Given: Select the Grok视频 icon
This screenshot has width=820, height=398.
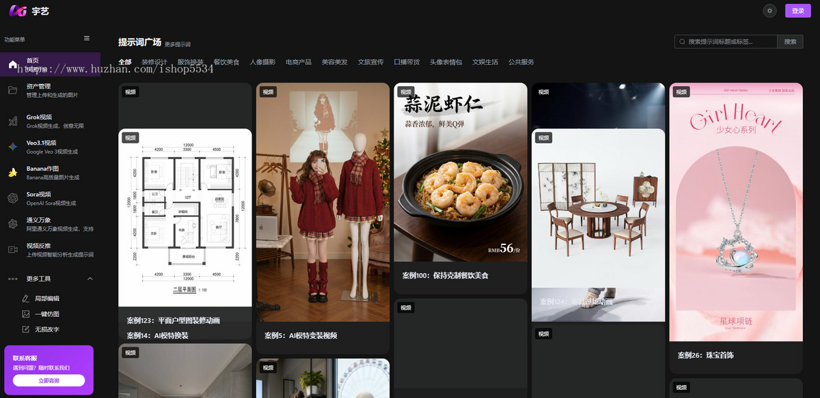Looking at the screenshot, I should click(12, 121).
